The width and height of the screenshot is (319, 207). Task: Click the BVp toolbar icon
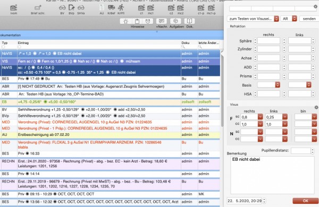71,8
